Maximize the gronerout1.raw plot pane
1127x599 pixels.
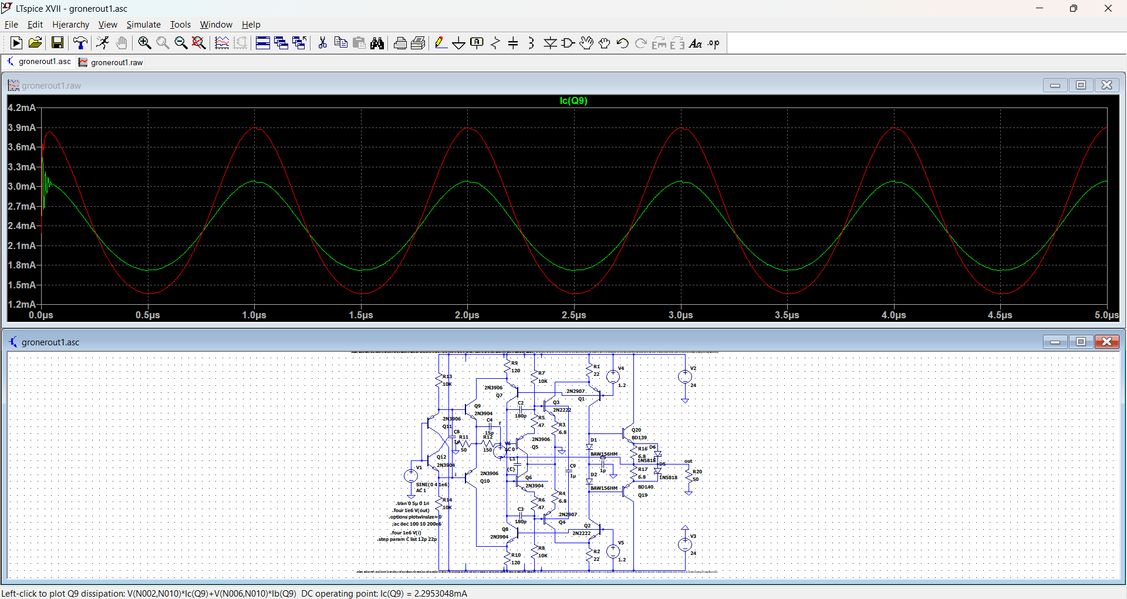[x=1081, y=85]
